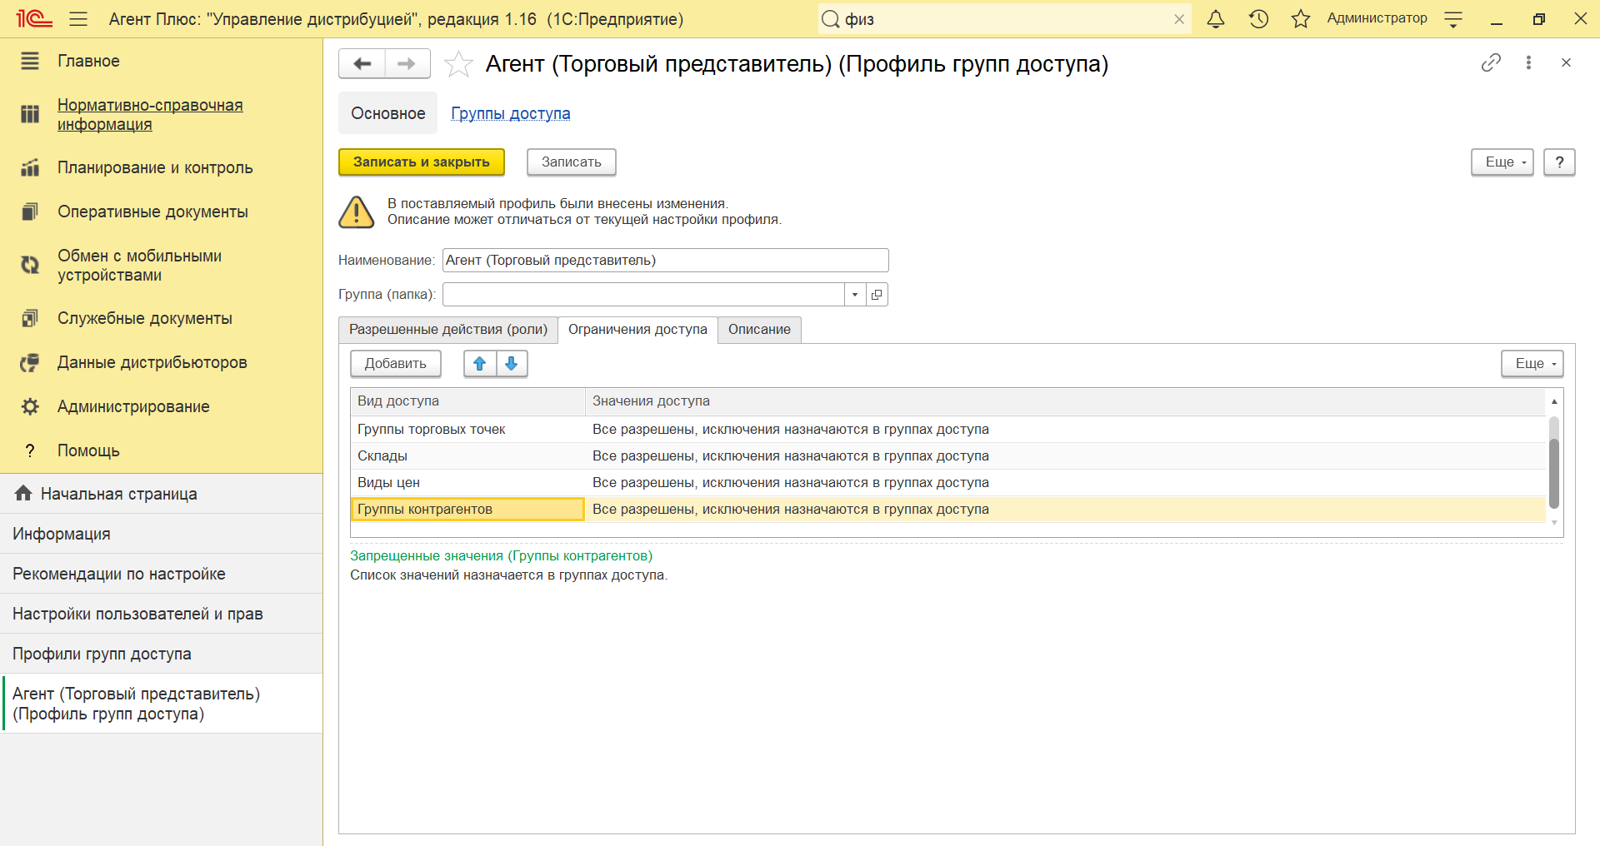1600x846 pixels.
Task: Open the Группа (папка) open-element button
Action: (x=877, y=294)
